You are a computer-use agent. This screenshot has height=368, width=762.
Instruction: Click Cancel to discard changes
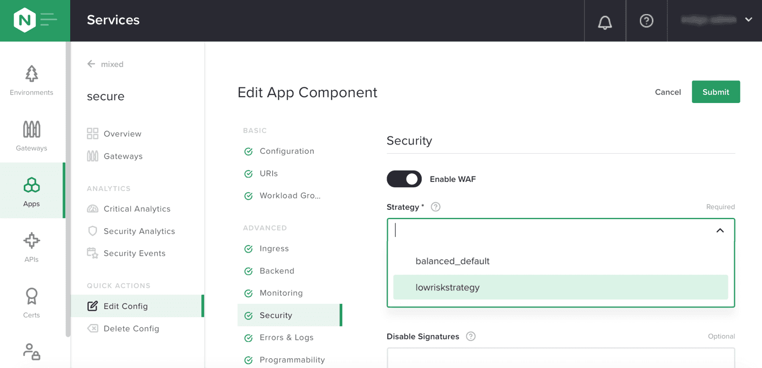coord(667,92)
